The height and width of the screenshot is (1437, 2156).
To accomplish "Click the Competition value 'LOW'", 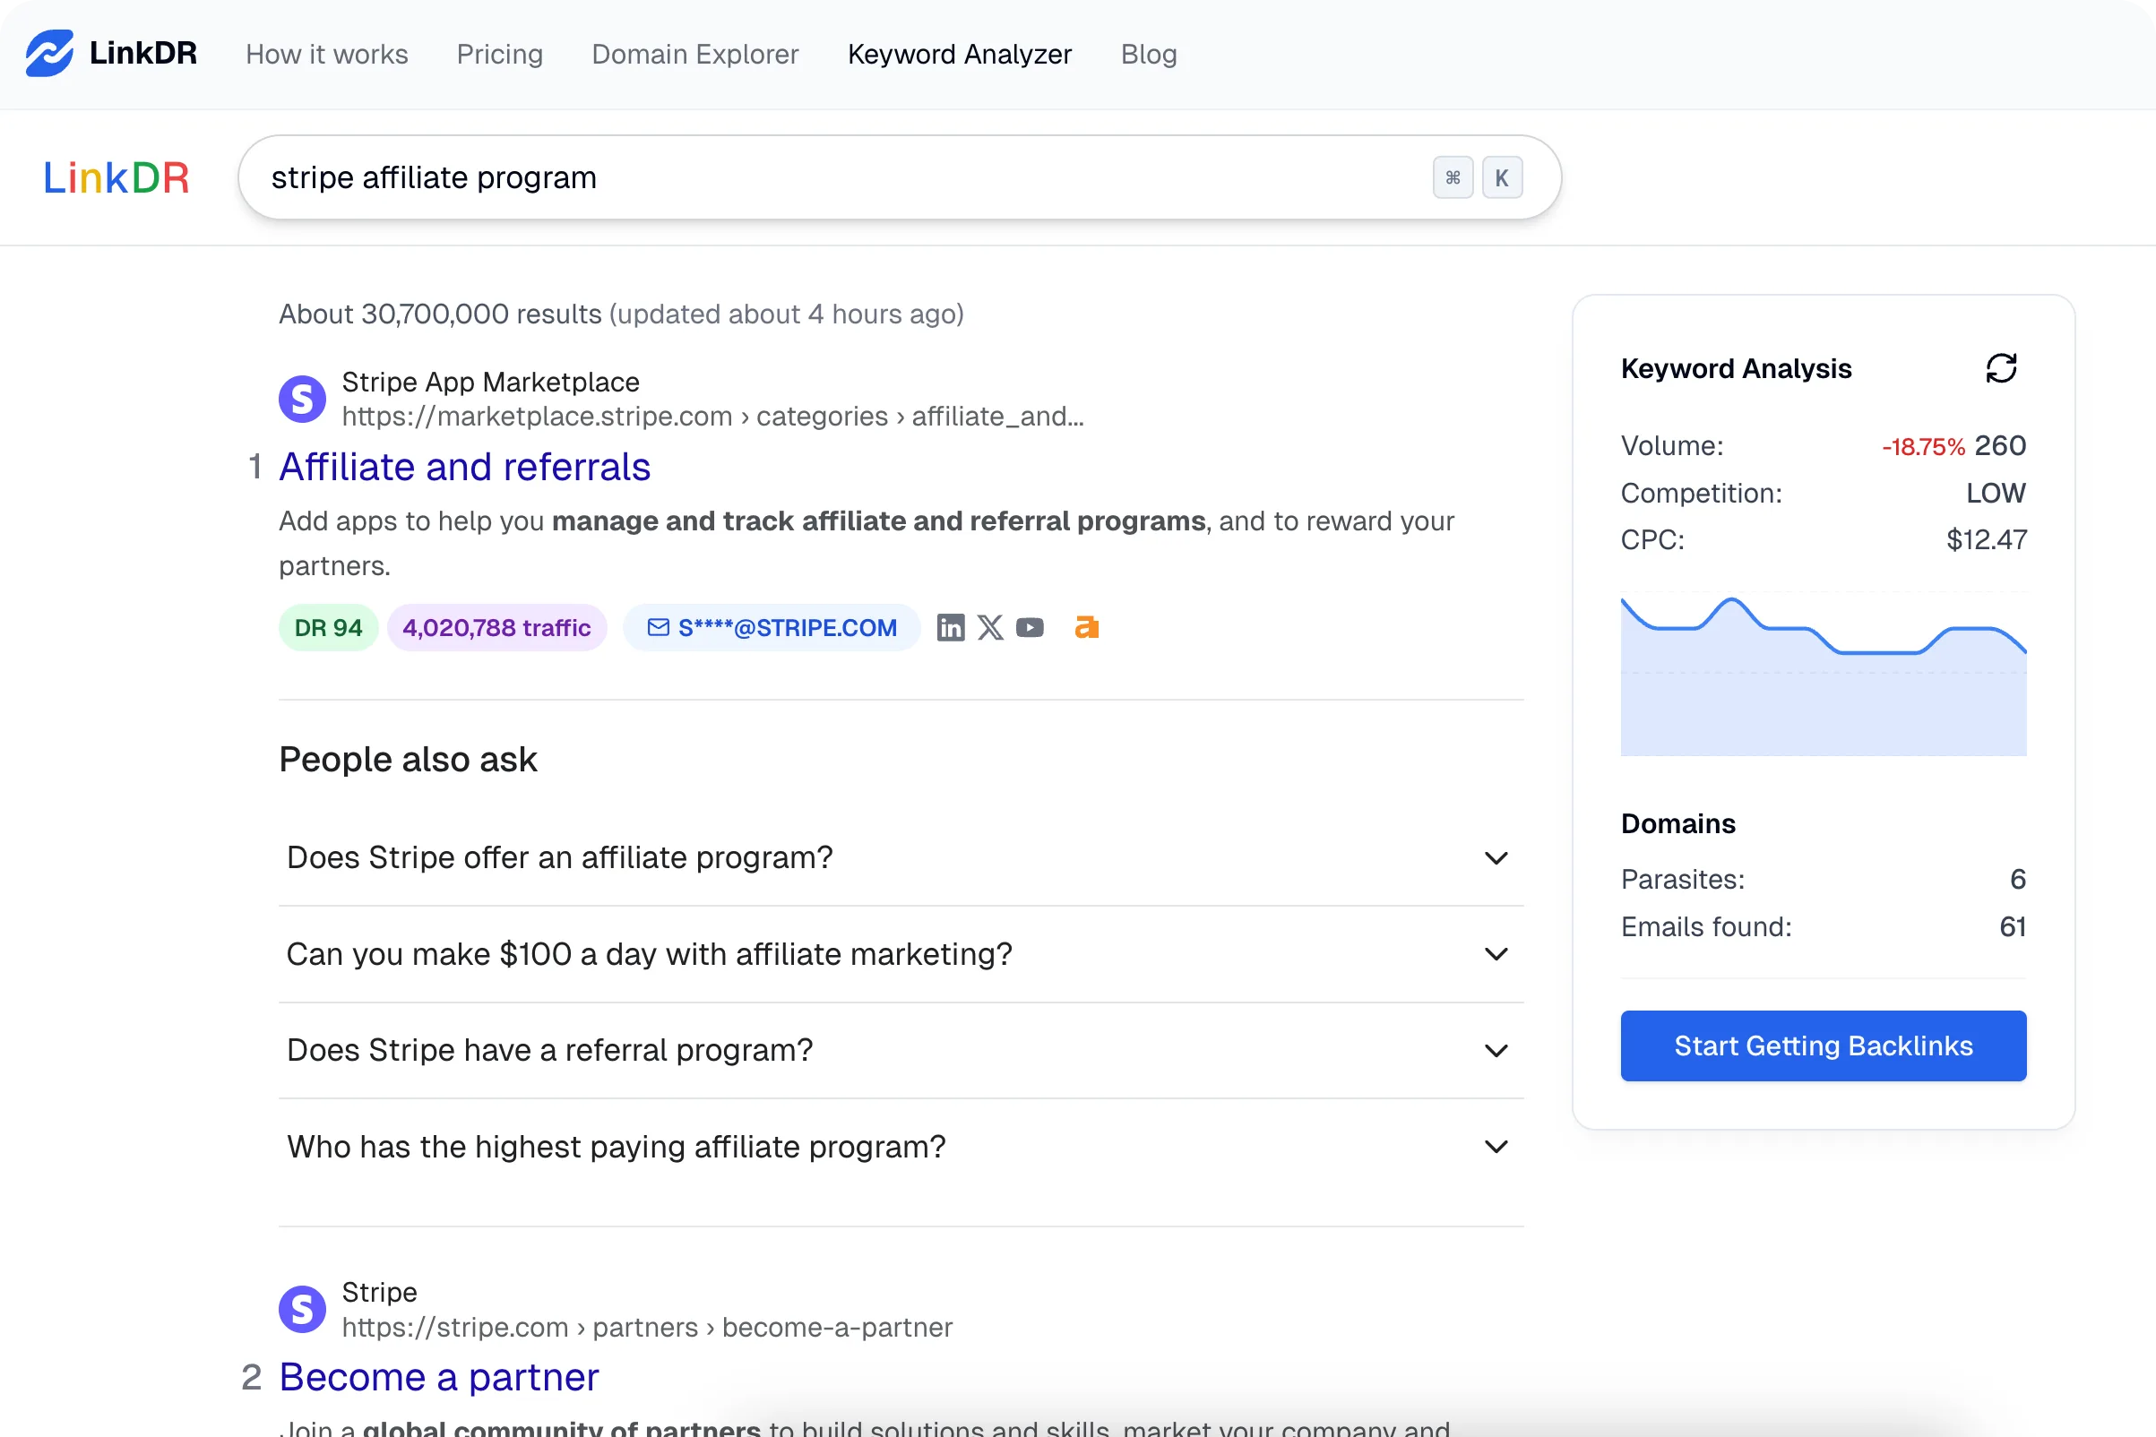I will click(1996, 493).
